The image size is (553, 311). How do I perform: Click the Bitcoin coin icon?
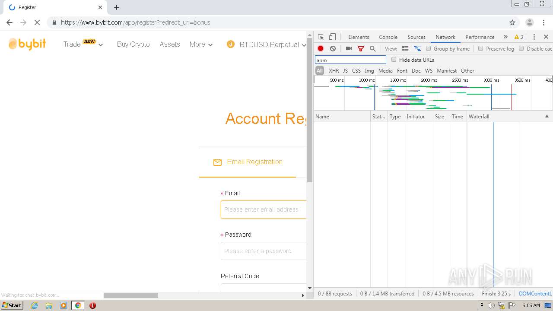(231, 44)
